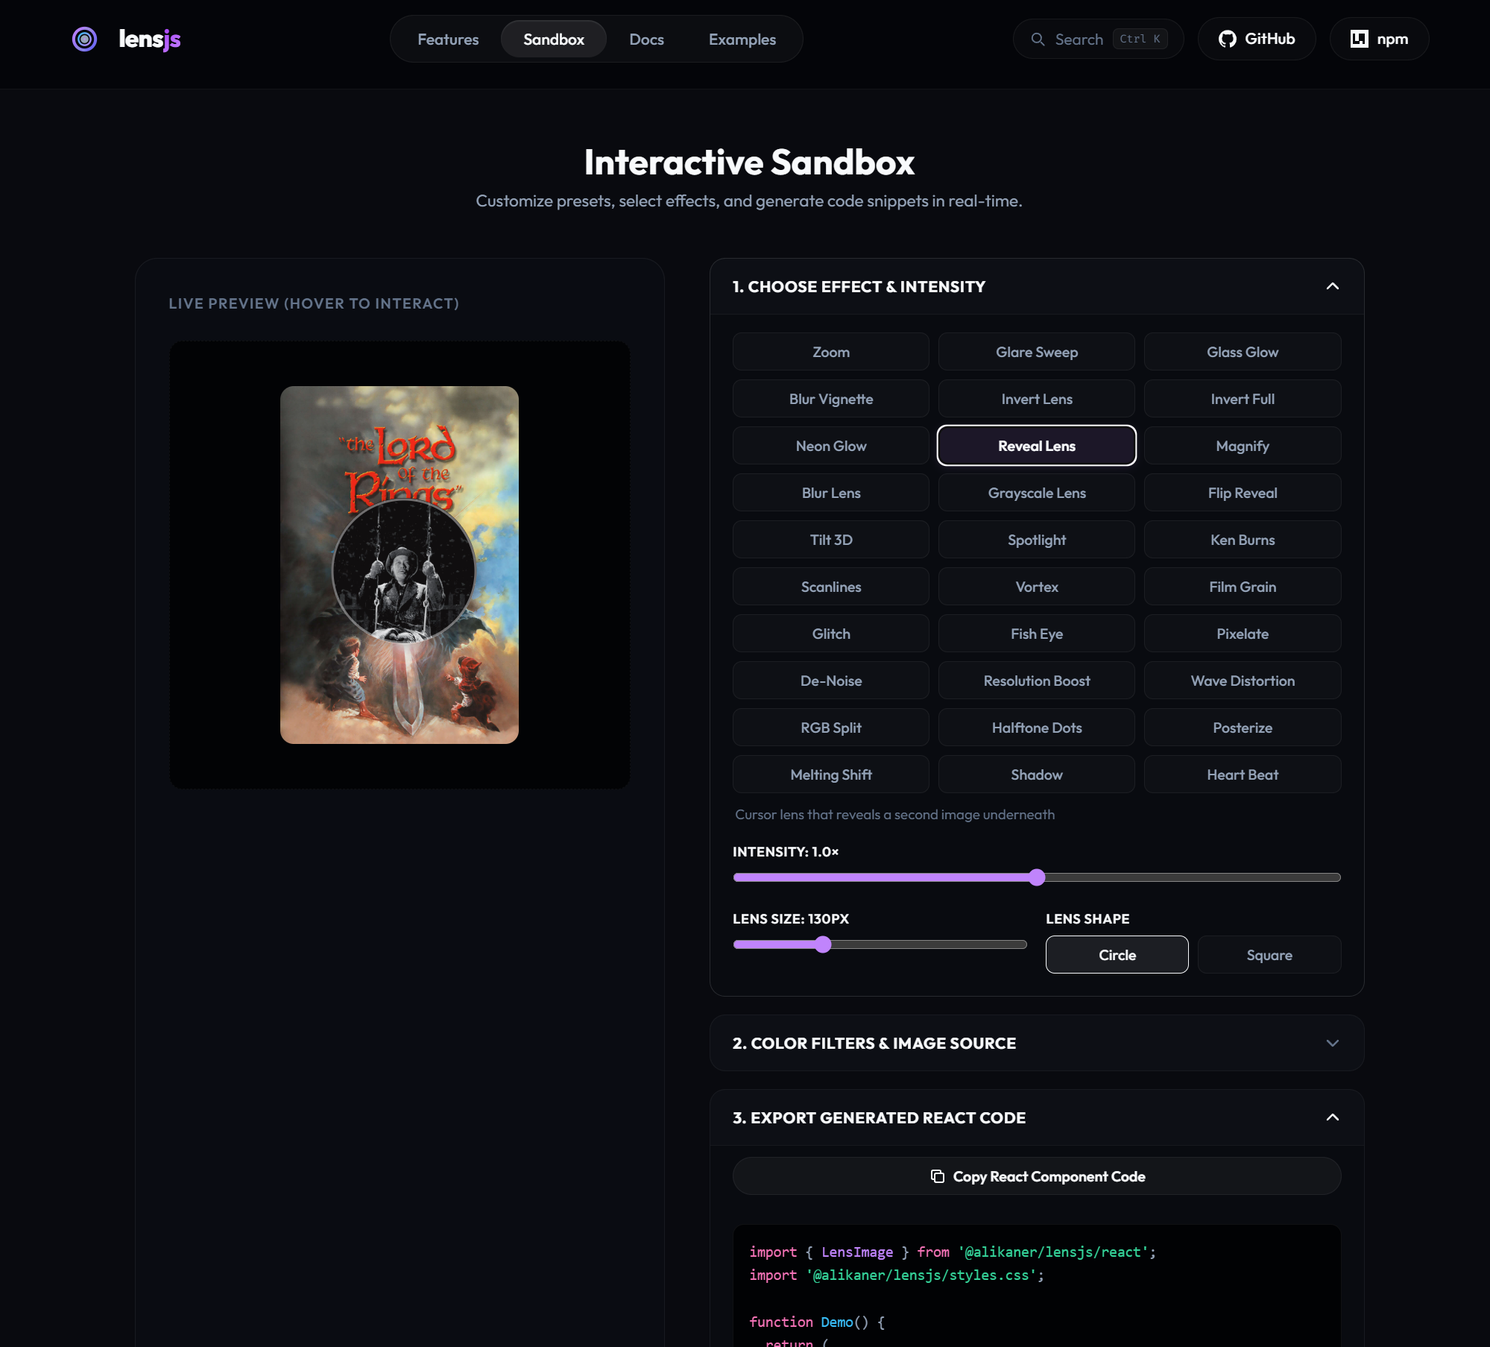Click the search magnifier icon
This screenshot has width=1490, height=1347.
pyautogui.click(x=1038, y=39)
